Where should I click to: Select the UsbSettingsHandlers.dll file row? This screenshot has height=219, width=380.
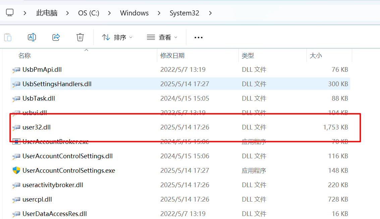pos(57,84)
